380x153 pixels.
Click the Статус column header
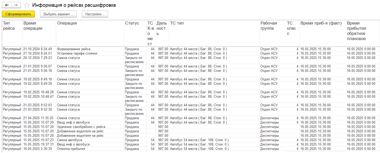(132, 23)
